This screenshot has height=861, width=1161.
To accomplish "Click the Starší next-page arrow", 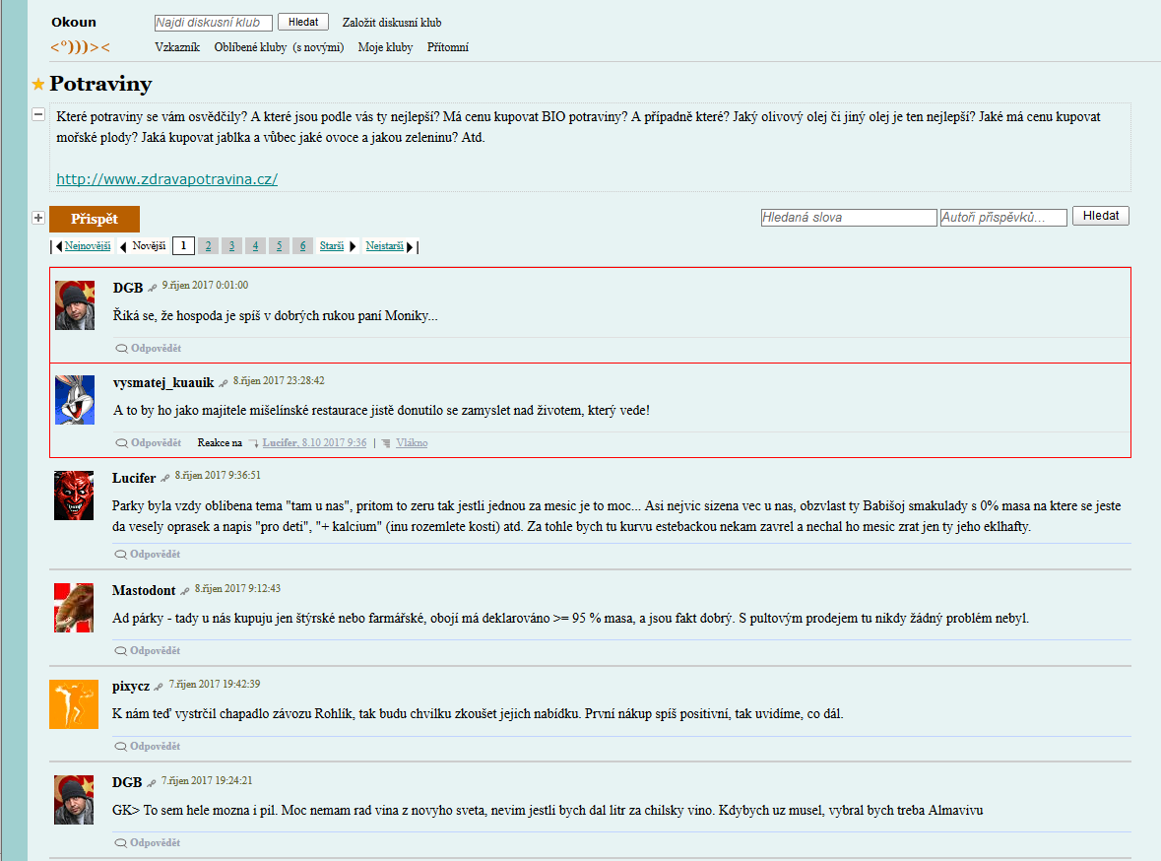I will coord(354,246).
